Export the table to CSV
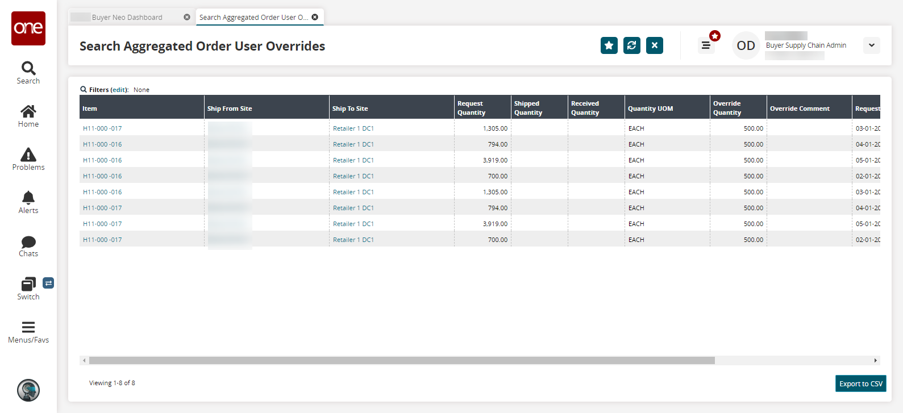This screenshot has height=413, width=903. coord(861,383)
